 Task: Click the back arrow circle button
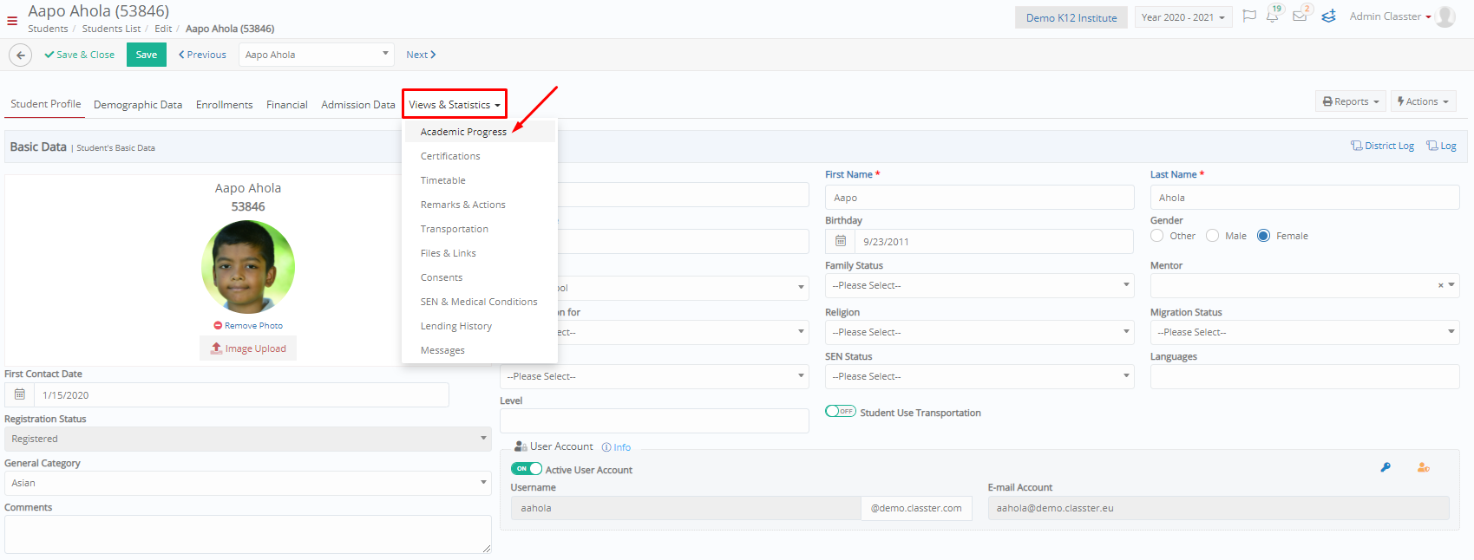point(21,55)
